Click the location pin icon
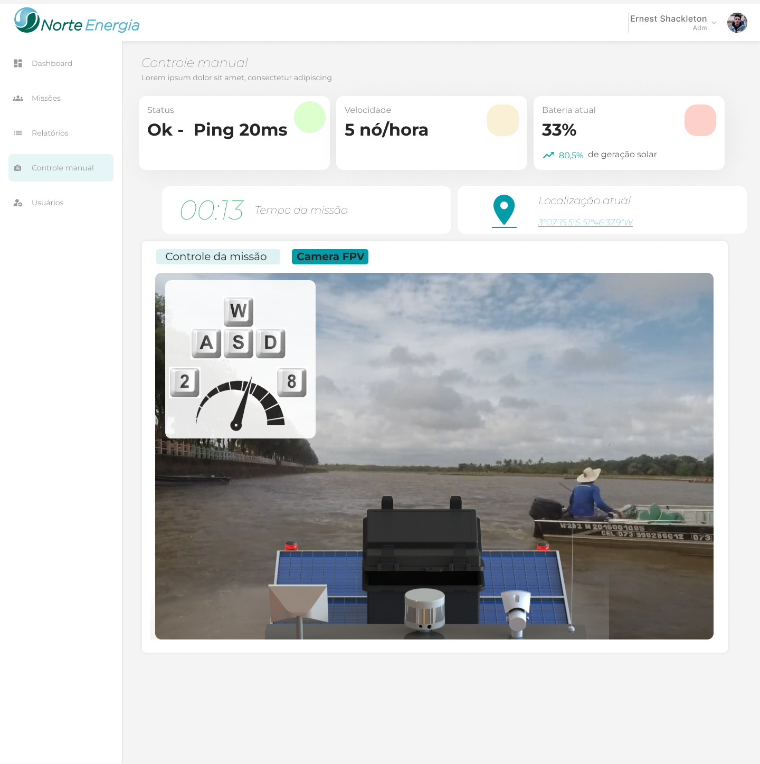This screenshot has height=764, width=760. click(x=504, y=210)
